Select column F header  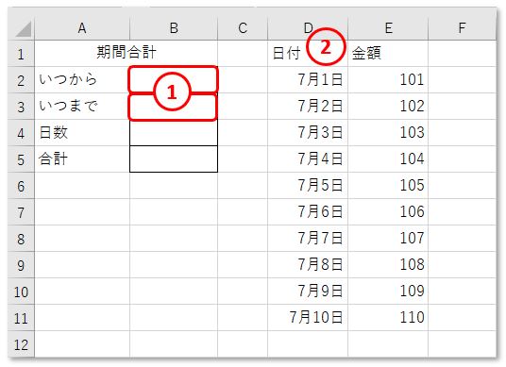point(463,28)
